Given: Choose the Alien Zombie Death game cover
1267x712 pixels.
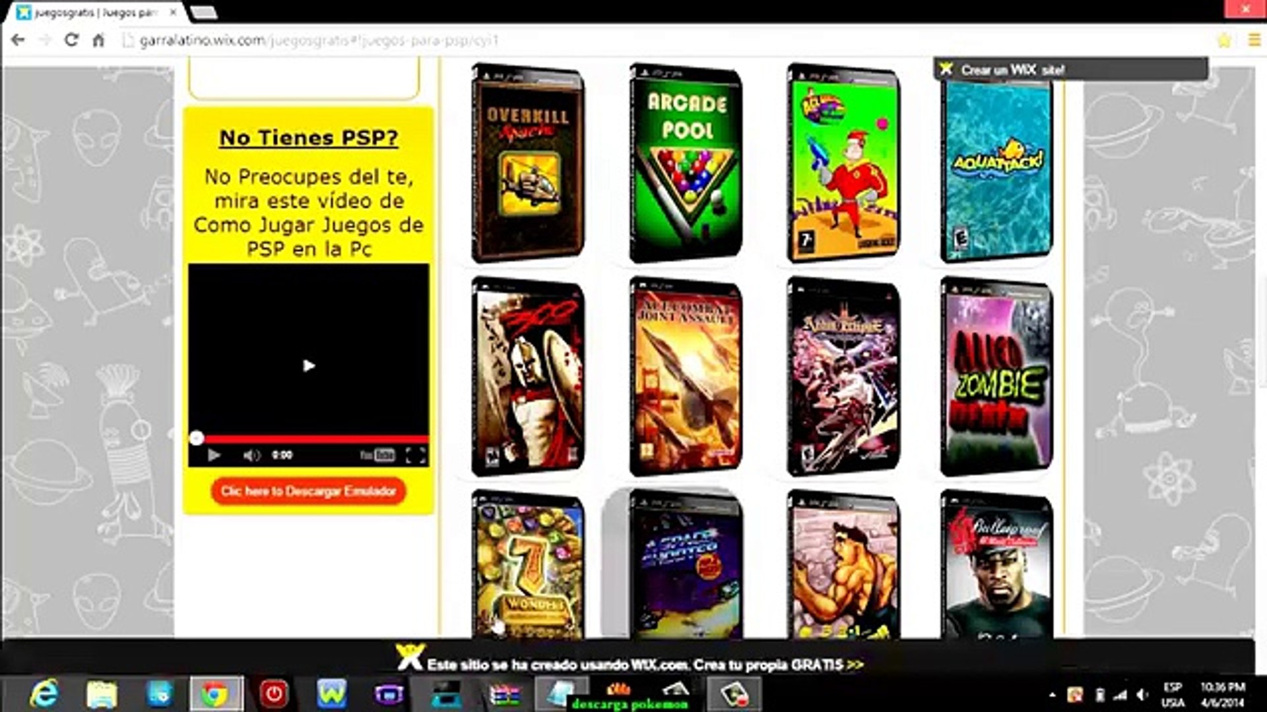Looking at the screenshot, I should [x=996, y=378].
